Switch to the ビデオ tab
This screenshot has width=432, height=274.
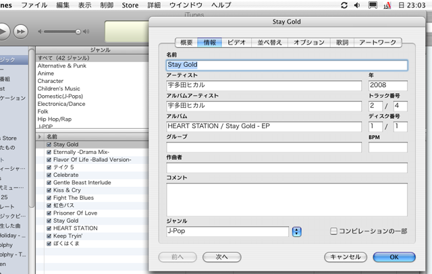pos(236,43)
